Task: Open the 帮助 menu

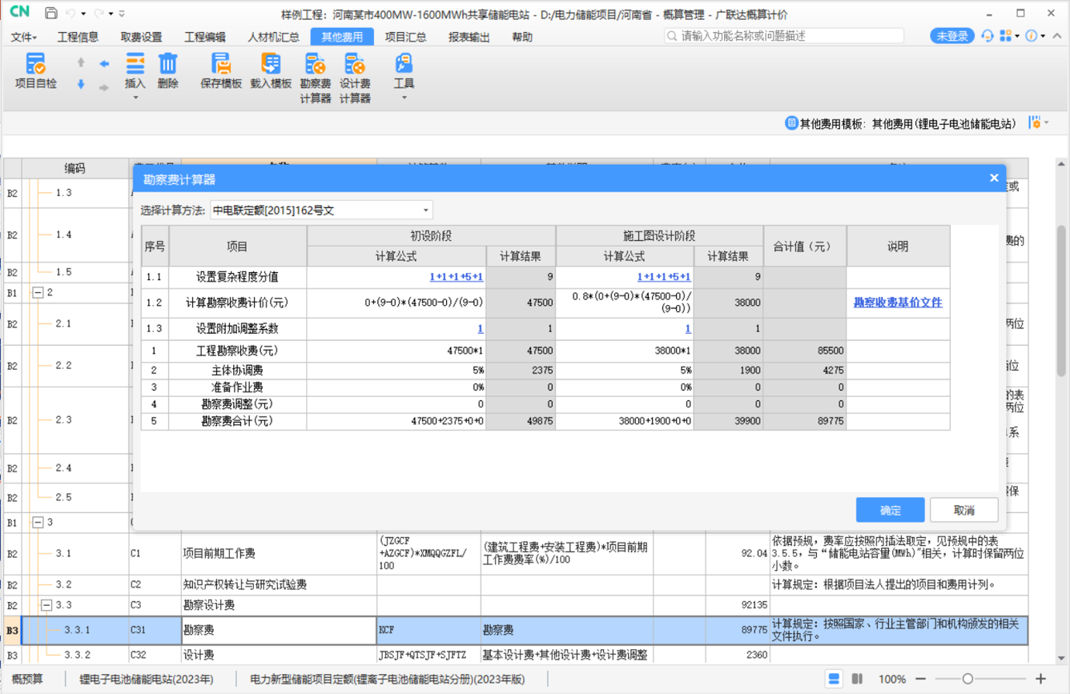Action: (522, 37)
